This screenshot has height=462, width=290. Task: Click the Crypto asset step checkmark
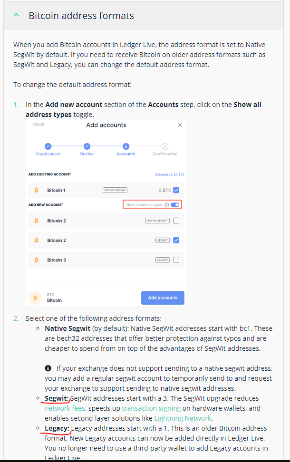48,146
